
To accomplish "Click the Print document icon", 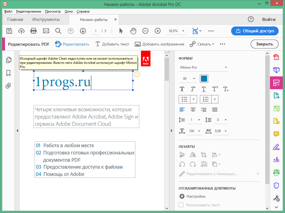I will 33,31.
